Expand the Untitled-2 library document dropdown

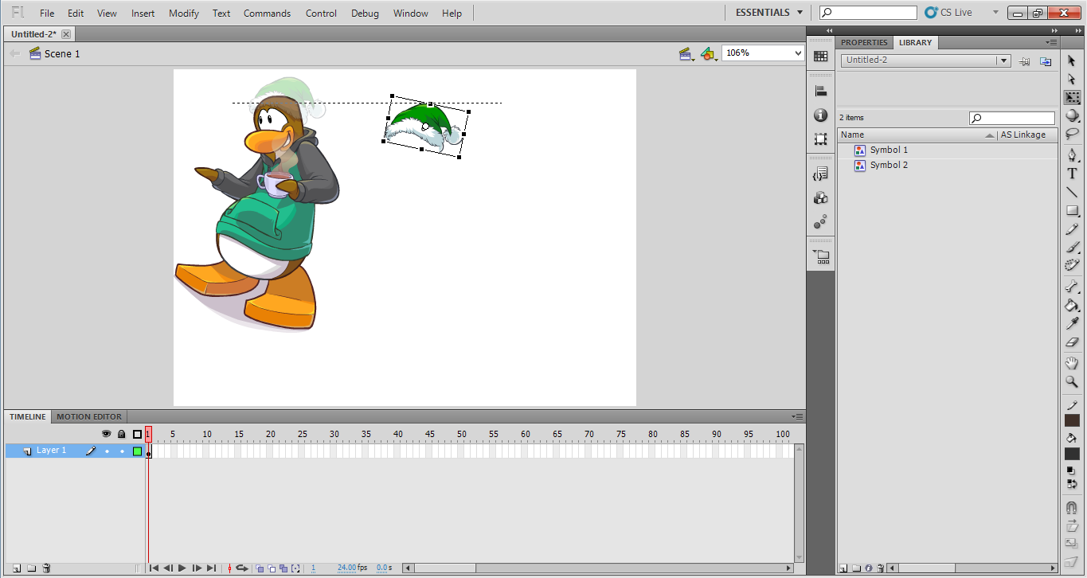point(1003,61)
